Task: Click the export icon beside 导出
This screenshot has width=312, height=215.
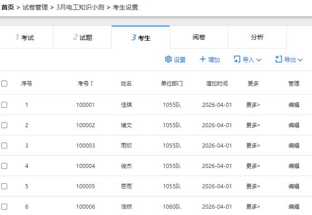Action: (x=279, y=59)
